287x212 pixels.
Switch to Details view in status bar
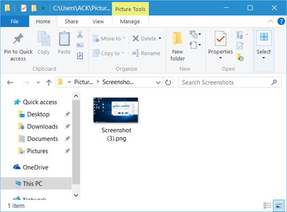[x=267, y=206]
